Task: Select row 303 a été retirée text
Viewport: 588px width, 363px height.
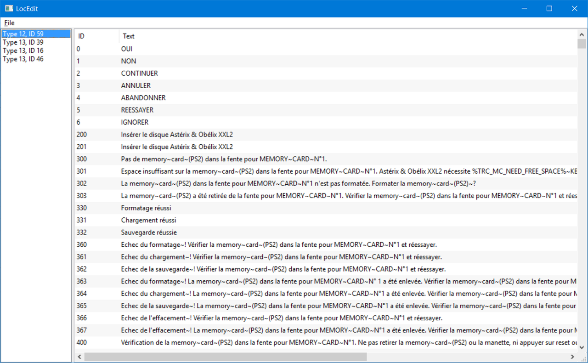Action: coord(326,196)
